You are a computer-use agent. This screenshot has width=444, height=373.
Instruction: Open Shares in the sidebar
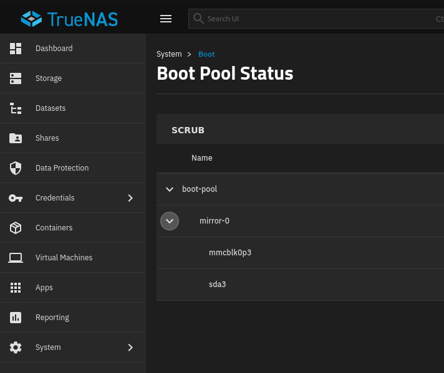pyautogui.click(x=47, y=138)
